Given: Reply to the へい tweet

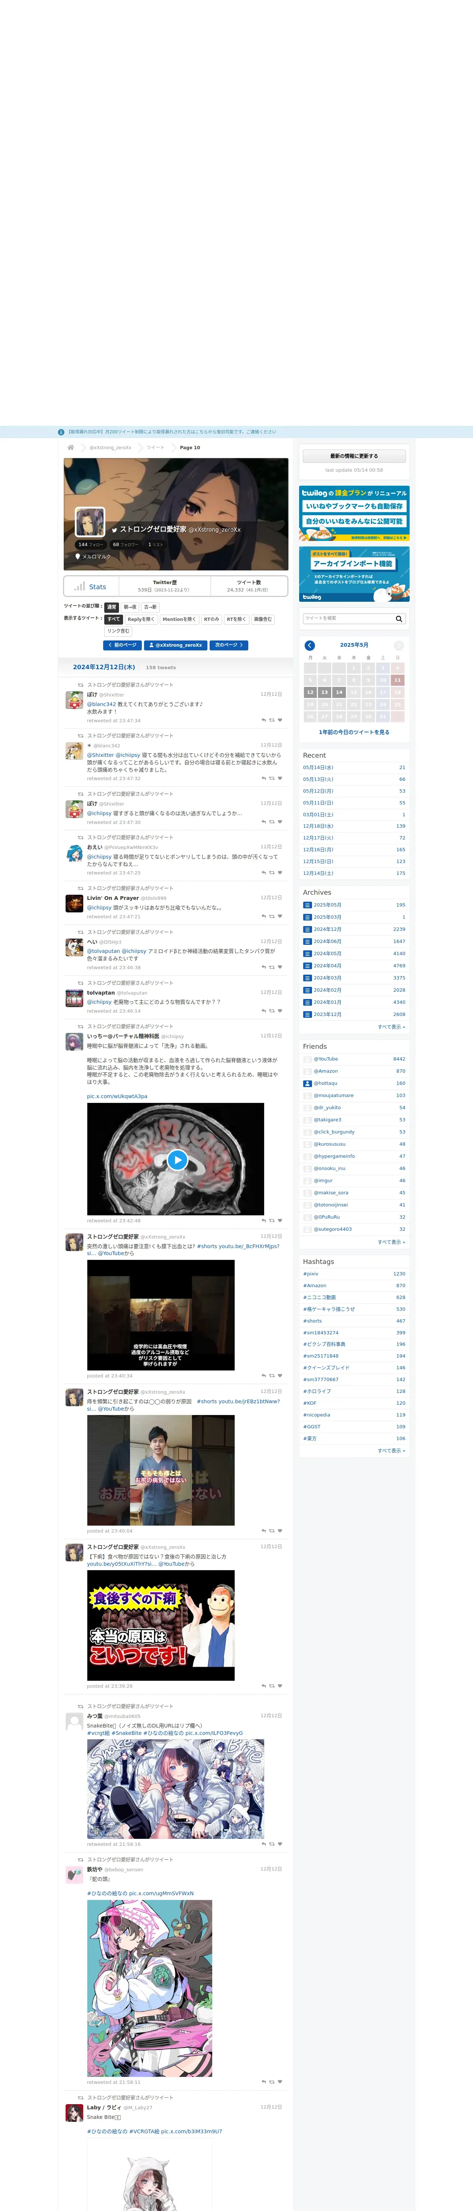Looking at the screenshot, I should click(263, 967).
